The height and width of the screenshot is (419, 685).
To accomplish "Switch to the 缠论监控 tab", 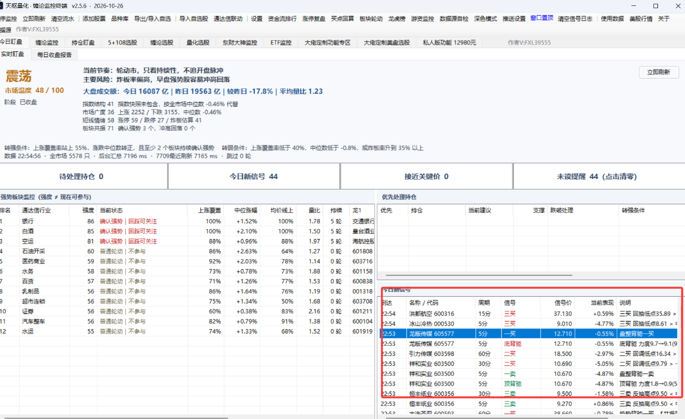I will pos(47,43).
